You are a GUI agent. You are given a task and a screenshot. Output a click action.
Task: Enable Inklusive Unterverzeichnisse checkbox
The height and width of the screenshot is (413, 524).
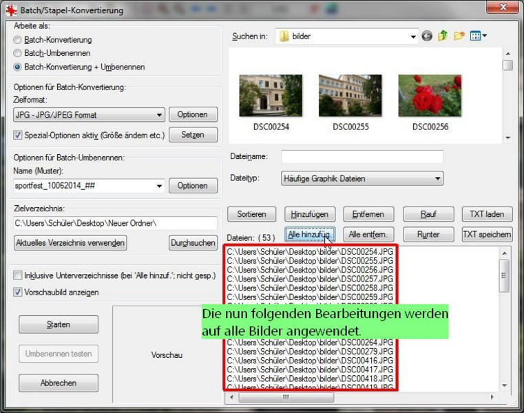coord(18,275)
